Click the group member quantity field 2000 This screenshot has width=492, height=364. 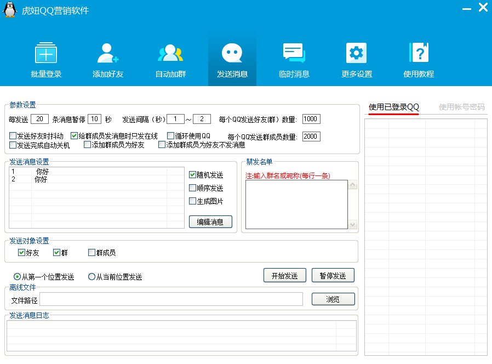[x=311, y=136]
